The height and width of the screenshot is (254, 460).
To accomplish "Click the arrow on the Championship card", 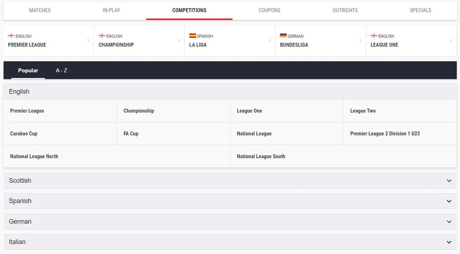I will [x=179, y=40].
